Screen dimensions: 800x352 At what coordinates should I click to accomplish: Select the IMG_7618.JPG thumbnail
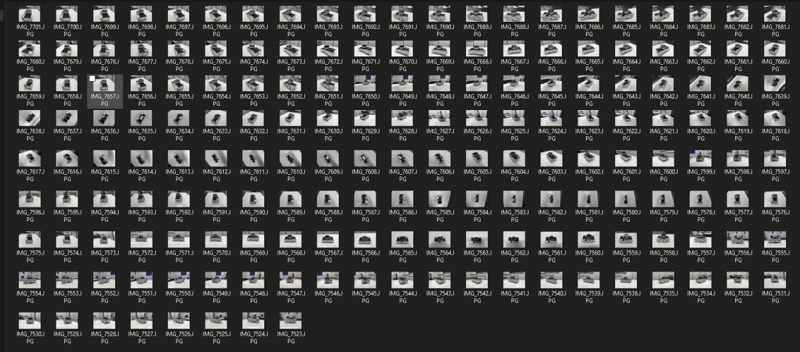pyautogui.click(x=775, y=119)
